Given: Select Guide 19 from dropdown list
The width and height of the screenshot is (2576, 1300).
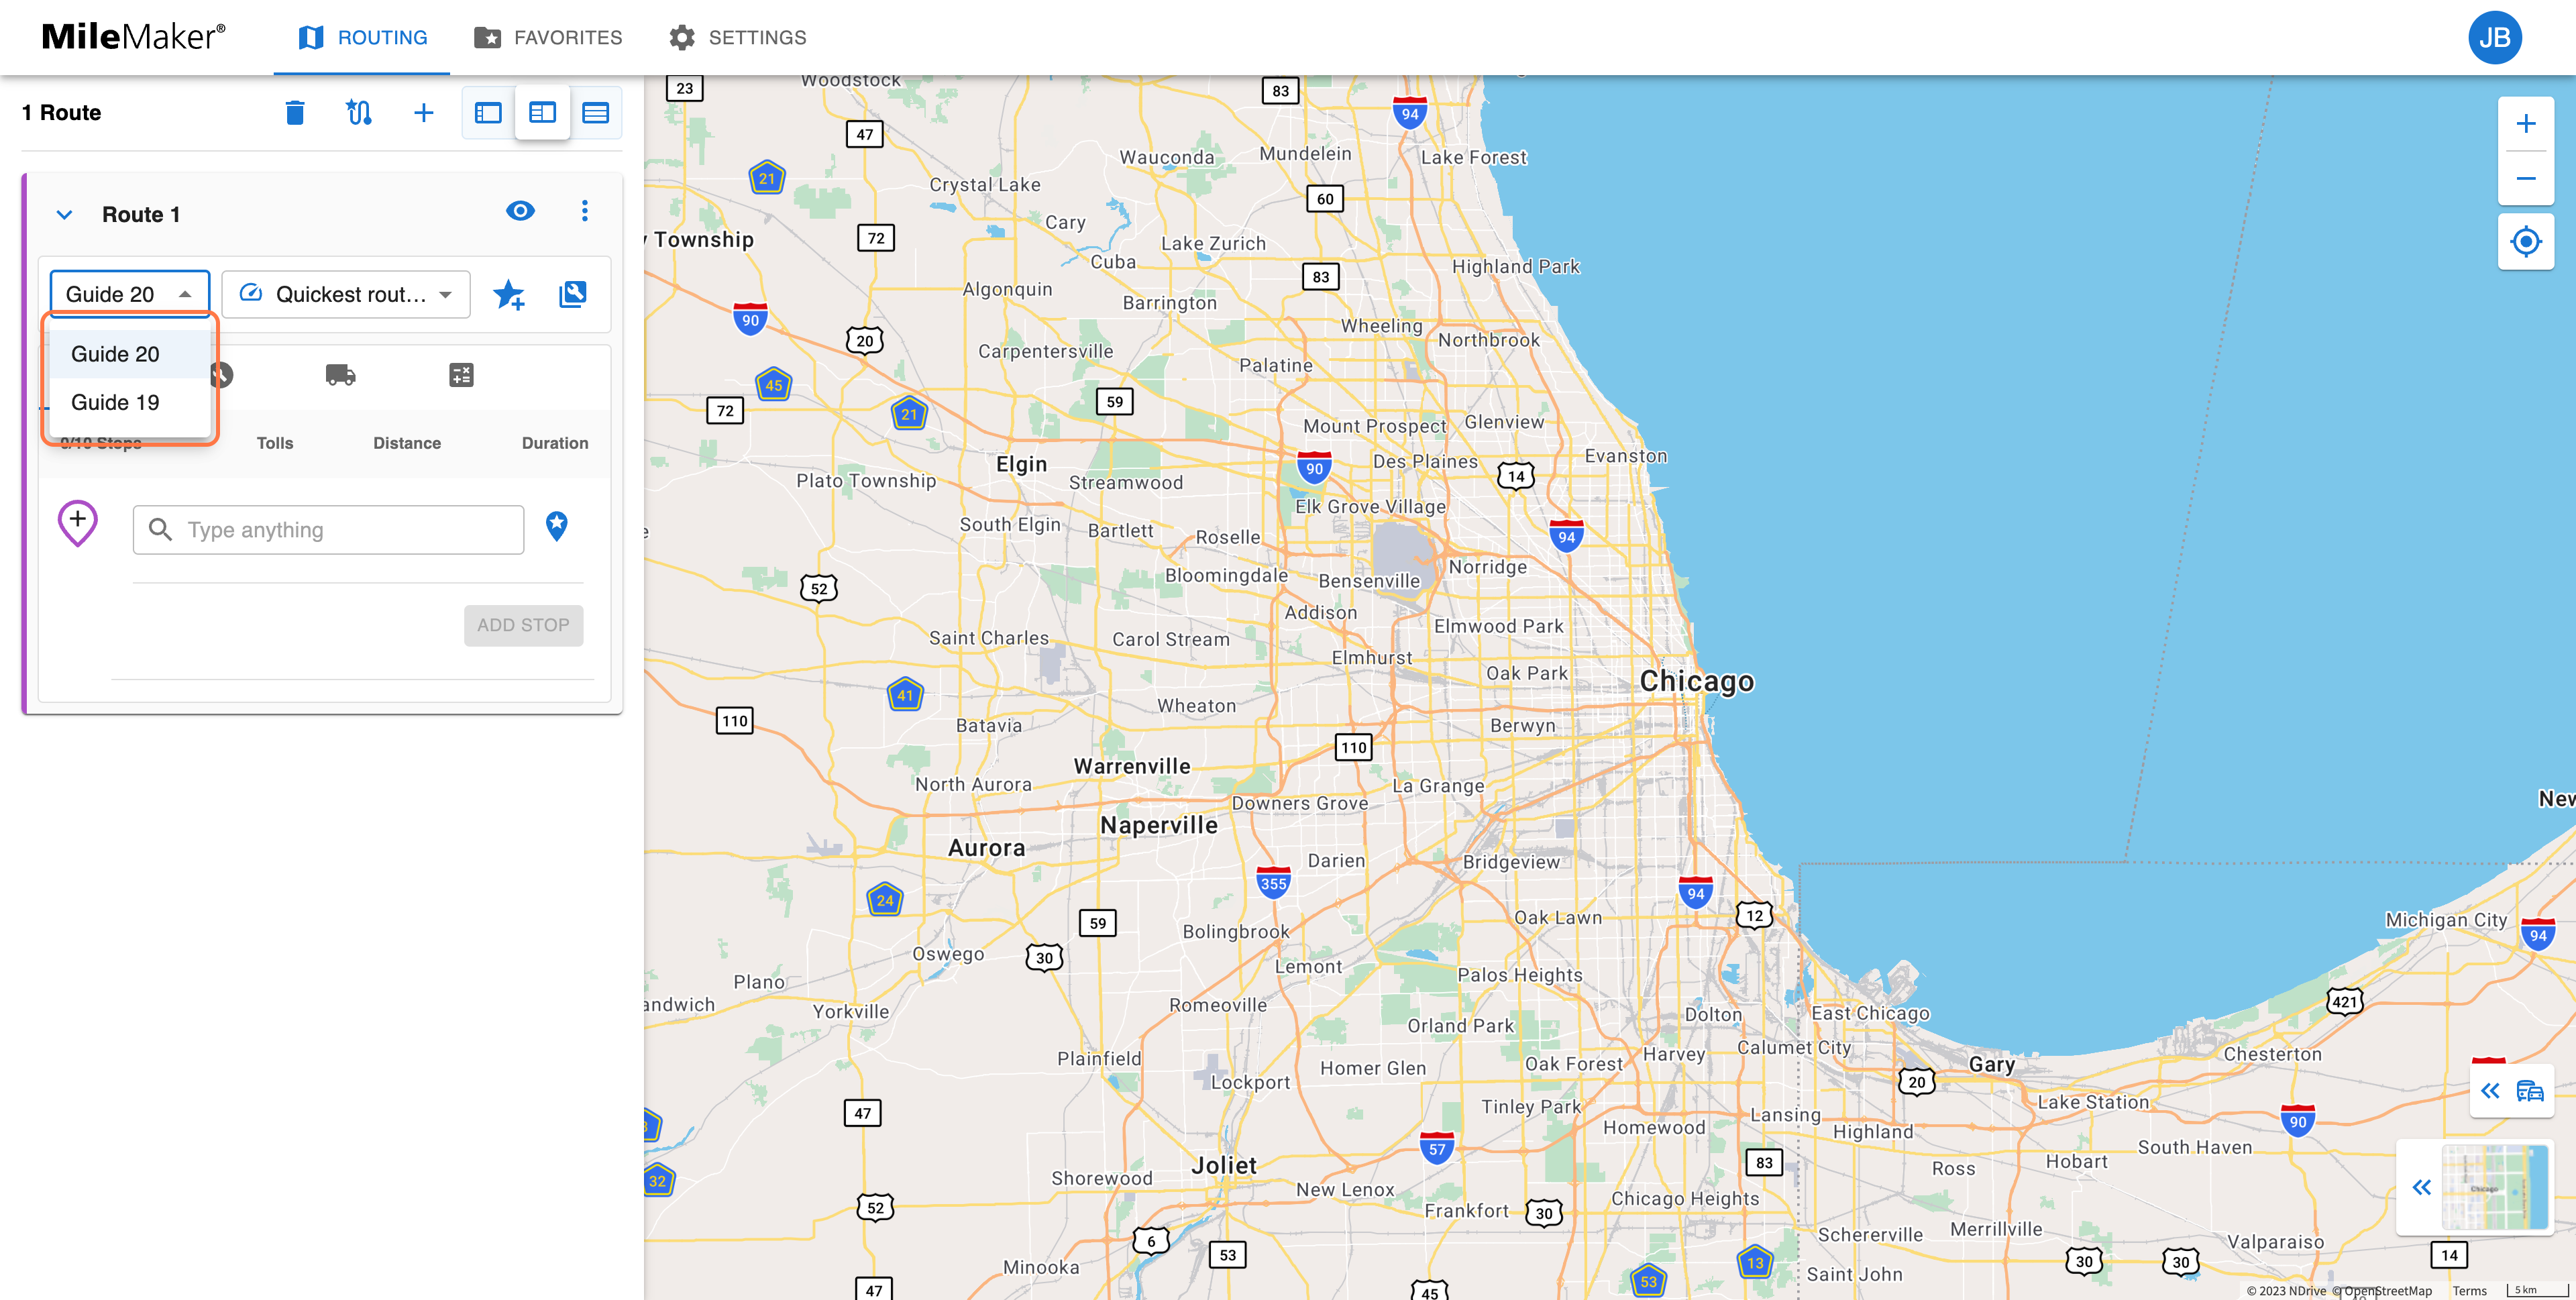Looking at the screenshot, I should (130, 402).
